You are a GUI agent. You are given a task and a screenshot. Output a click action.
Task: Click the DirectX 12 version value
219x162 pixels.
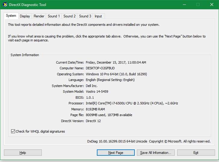tap(93, 121)
